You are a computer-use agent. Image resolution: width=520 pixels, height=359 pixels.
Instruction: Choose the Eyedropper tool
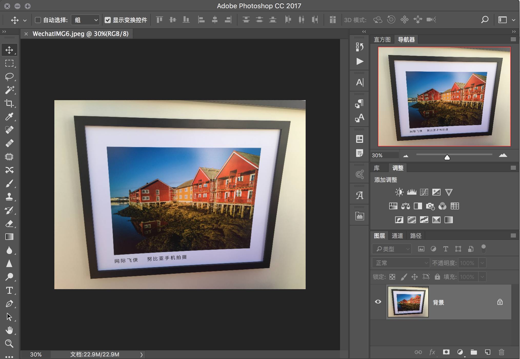(9, 117)
